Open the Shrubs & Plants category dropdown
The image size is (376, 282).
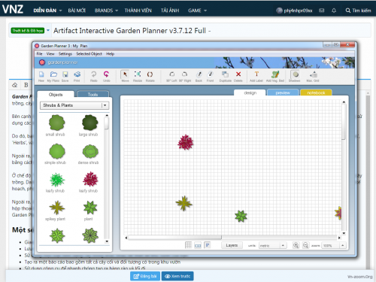point(74,105)
